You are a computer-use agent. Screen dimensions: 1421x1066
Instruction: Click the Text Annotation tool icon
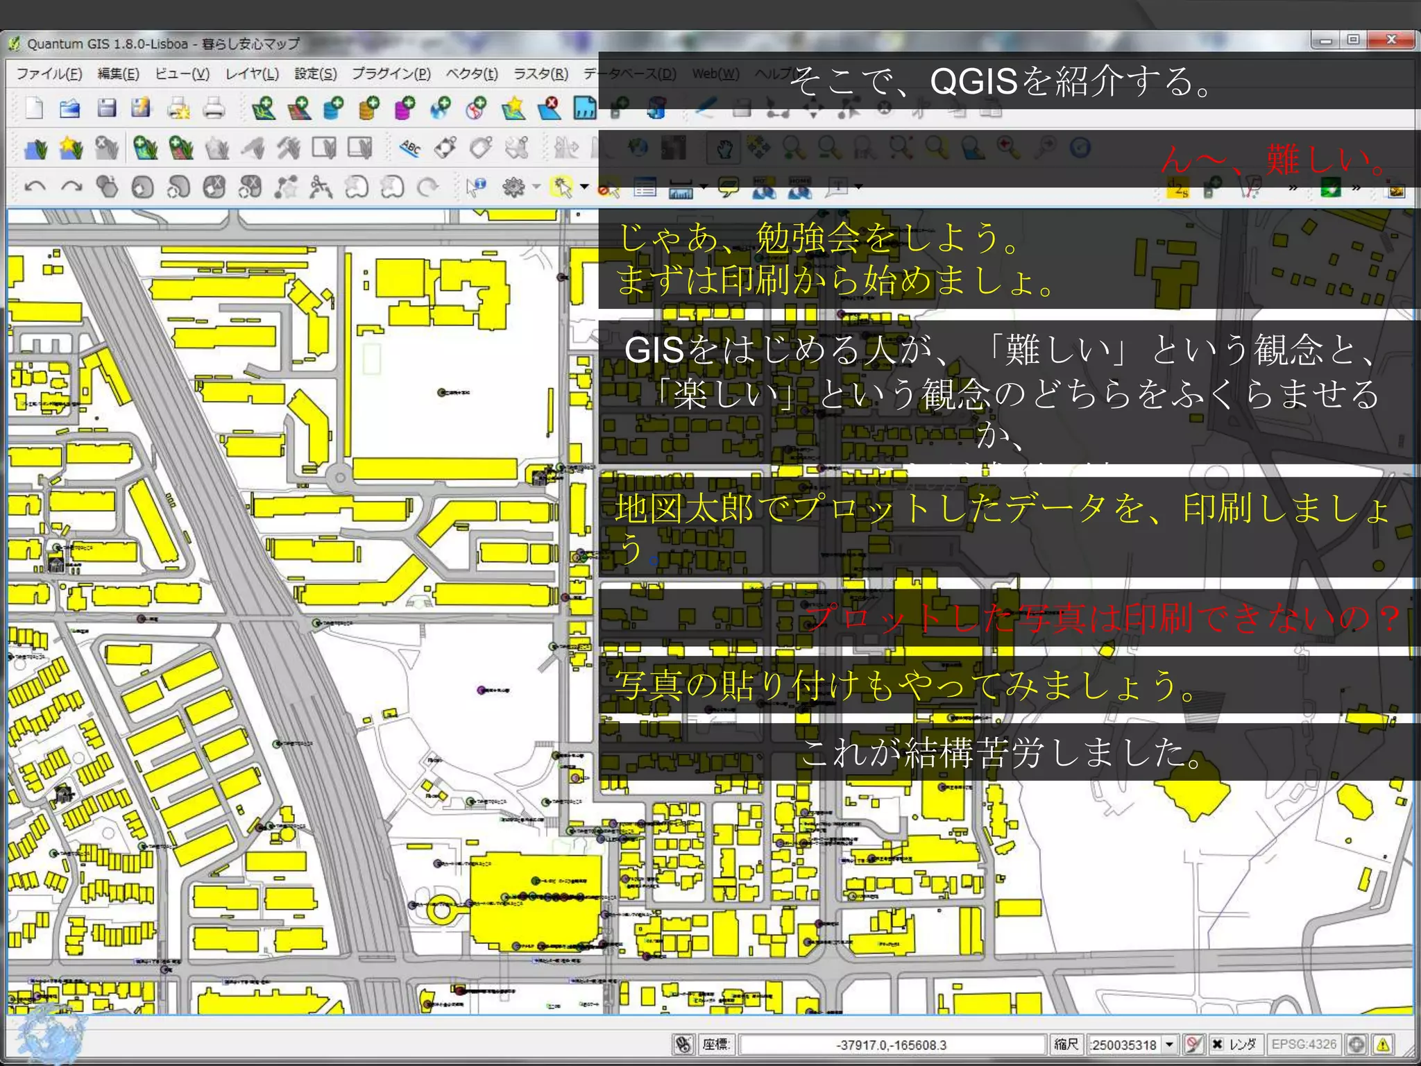click(x=838, y=187)
